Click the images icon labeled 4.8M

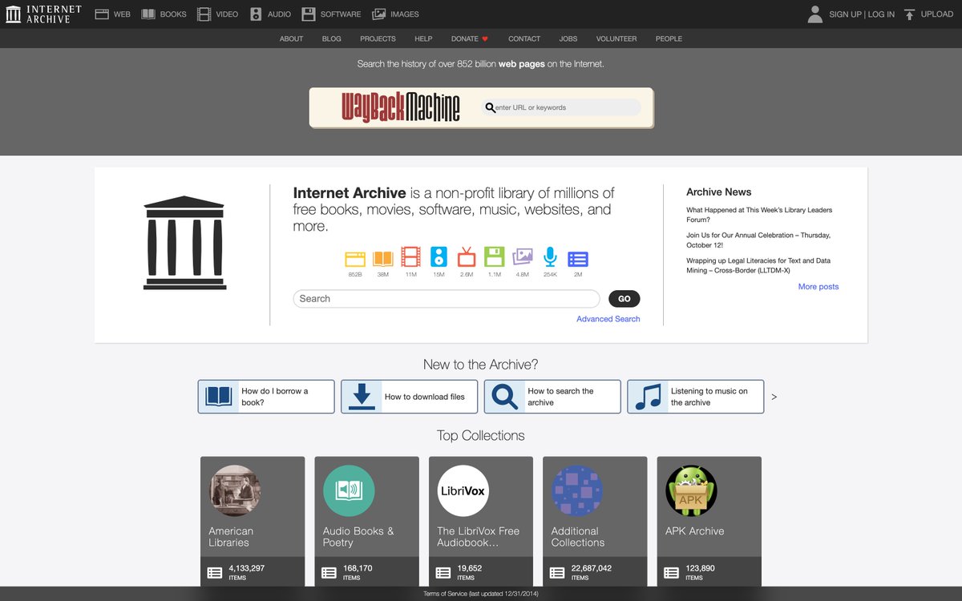[523, 257]
